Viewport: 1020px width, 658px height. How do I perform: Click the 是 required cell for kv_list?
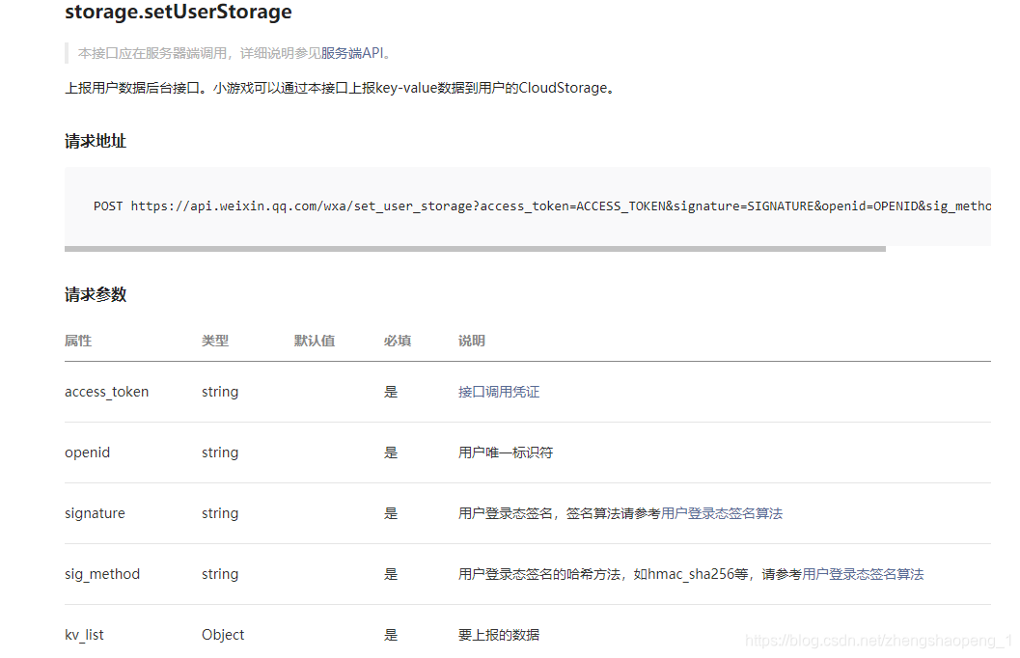(390, 635)
